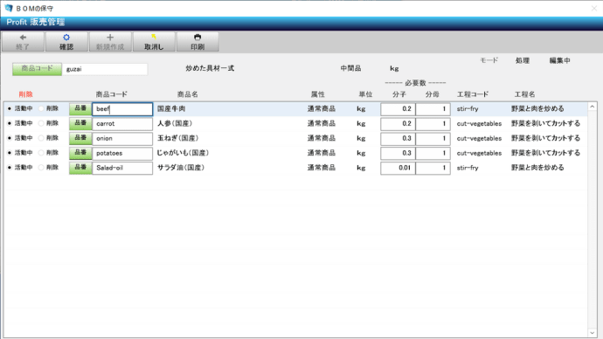Click 品番 button in Salad-oil row
The height and width of the screenshot is (339, 603).
pos(80,168)
